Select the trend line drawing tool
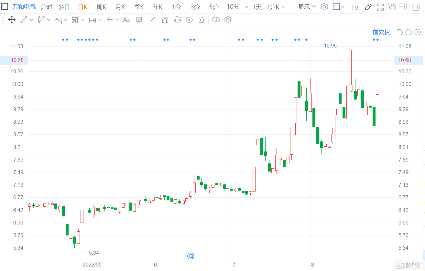 (24, 20)
